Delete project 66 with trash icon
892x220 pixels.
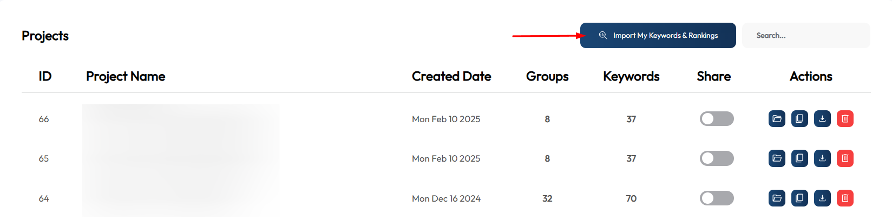[x=845, y=118]
